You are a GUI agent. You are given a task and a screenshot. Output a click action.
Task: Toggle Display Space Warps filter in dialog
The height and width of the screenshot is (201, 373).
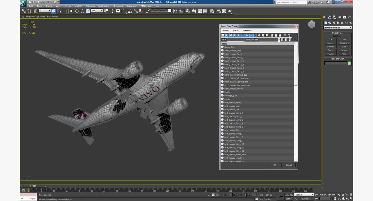pyautogui.click(x=243, y=35)
